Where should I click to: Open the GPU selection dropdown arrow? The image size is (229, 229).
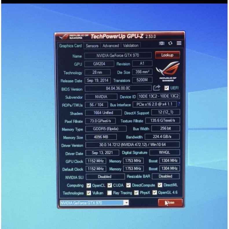pos(126,203)
